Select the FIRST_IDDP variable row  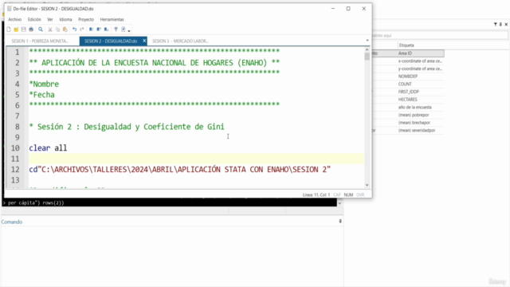point(408,92)
